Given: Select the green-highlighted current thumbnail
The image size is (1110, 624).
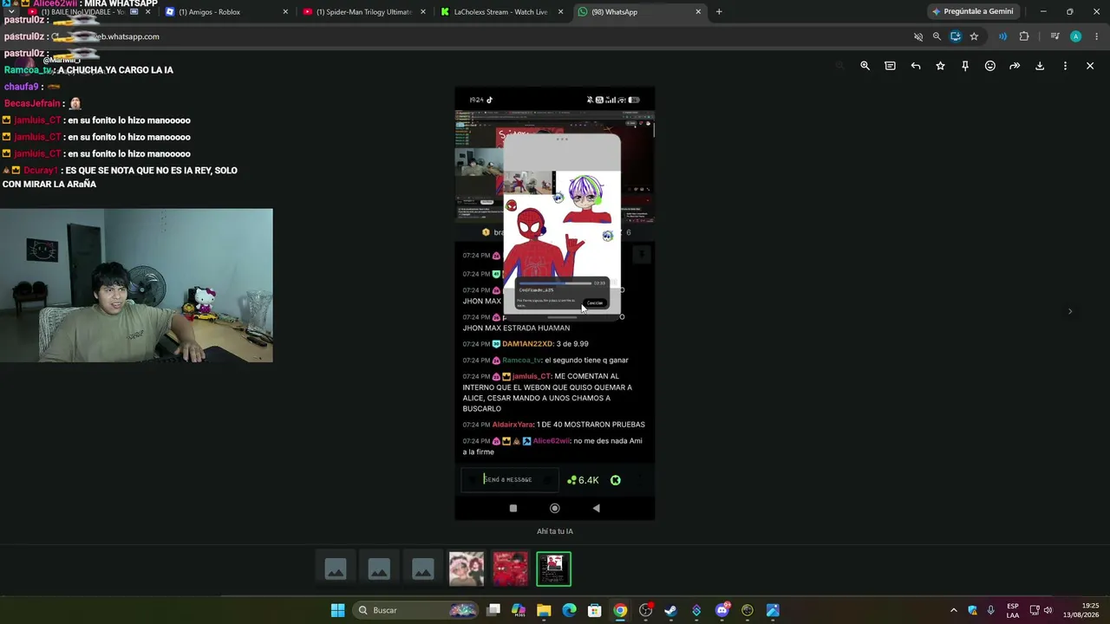Looking at the screenshot, I should coord(554,569).
